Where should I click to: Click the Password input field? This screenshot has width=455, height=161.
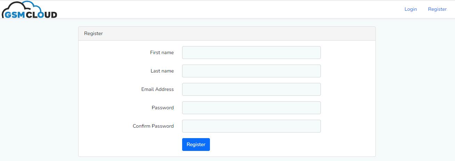[x=251, y=108]
